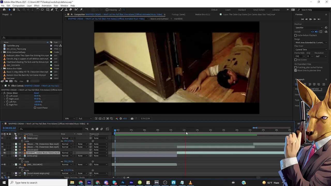Select the Selection arrow tool
This screenshot has width=331, height=186.
click(10, 10)
